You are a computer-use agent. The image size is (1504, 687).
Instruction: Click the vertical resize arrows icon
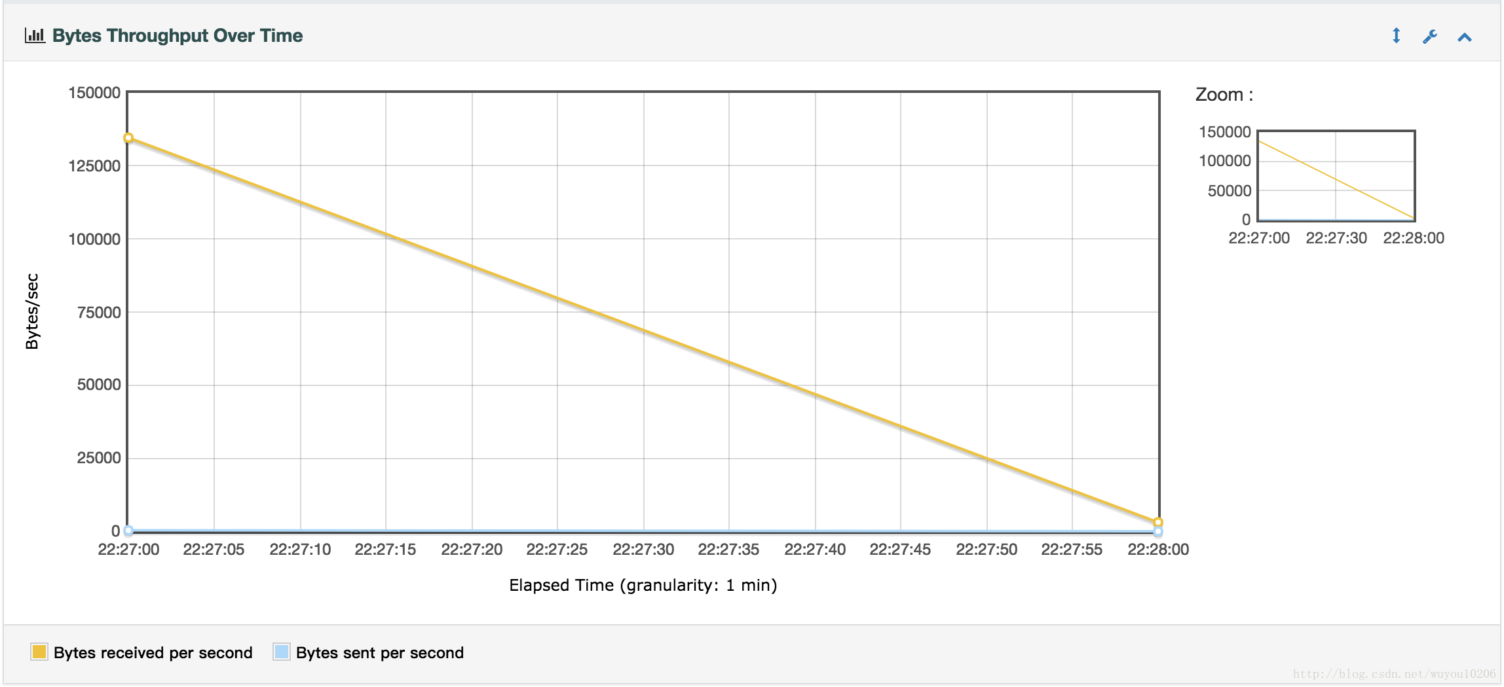tap(1396, 35)
